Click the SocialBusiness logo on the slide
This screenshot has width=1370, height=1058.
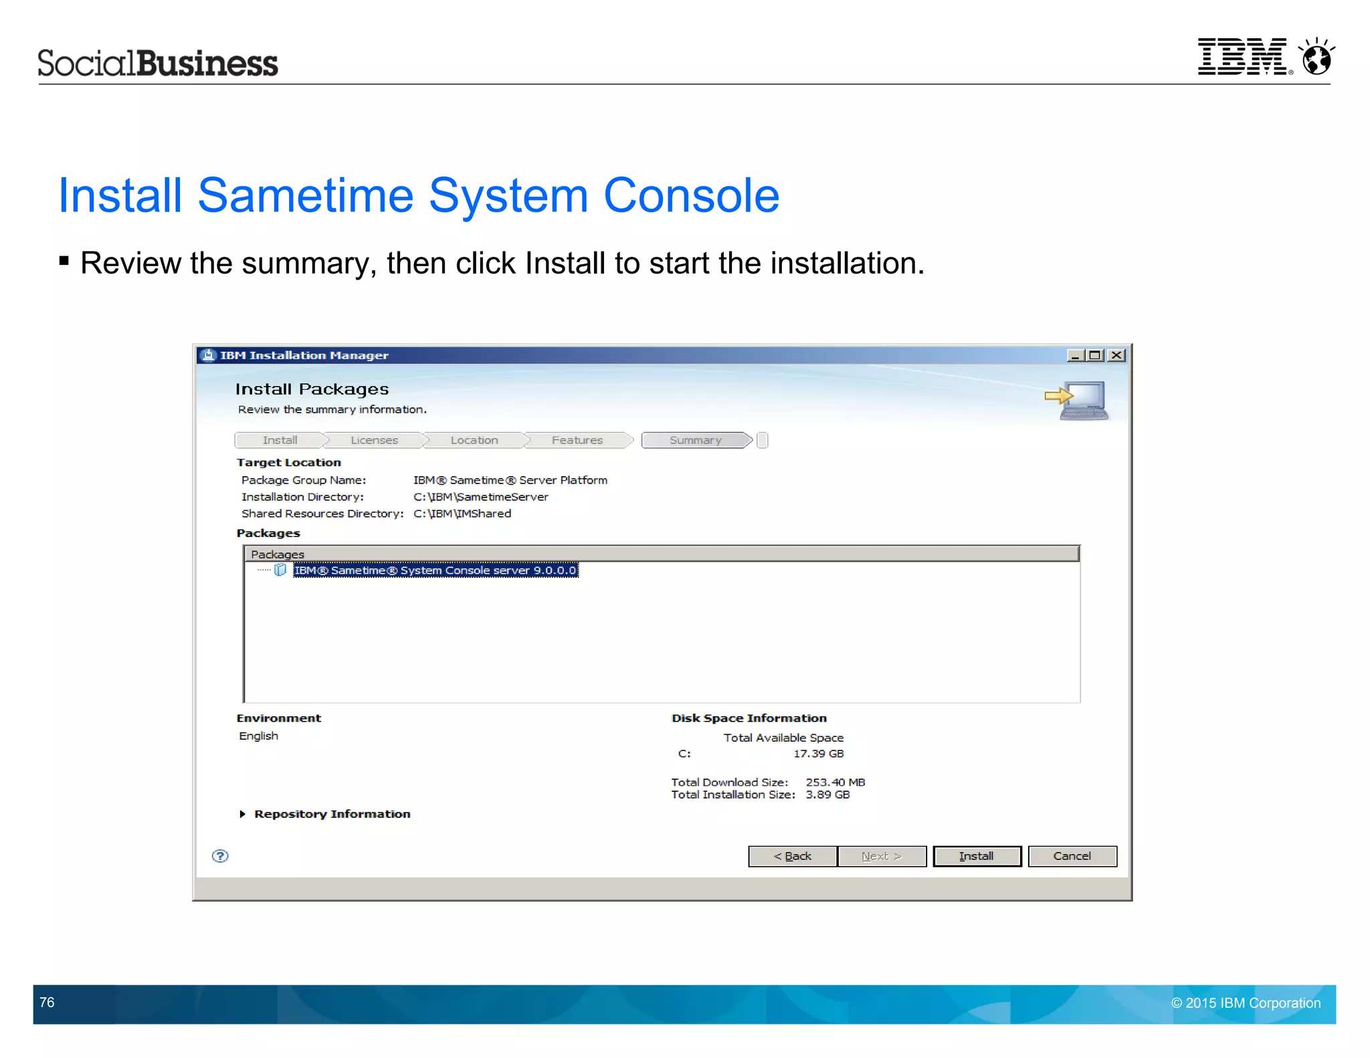(158, 62)
